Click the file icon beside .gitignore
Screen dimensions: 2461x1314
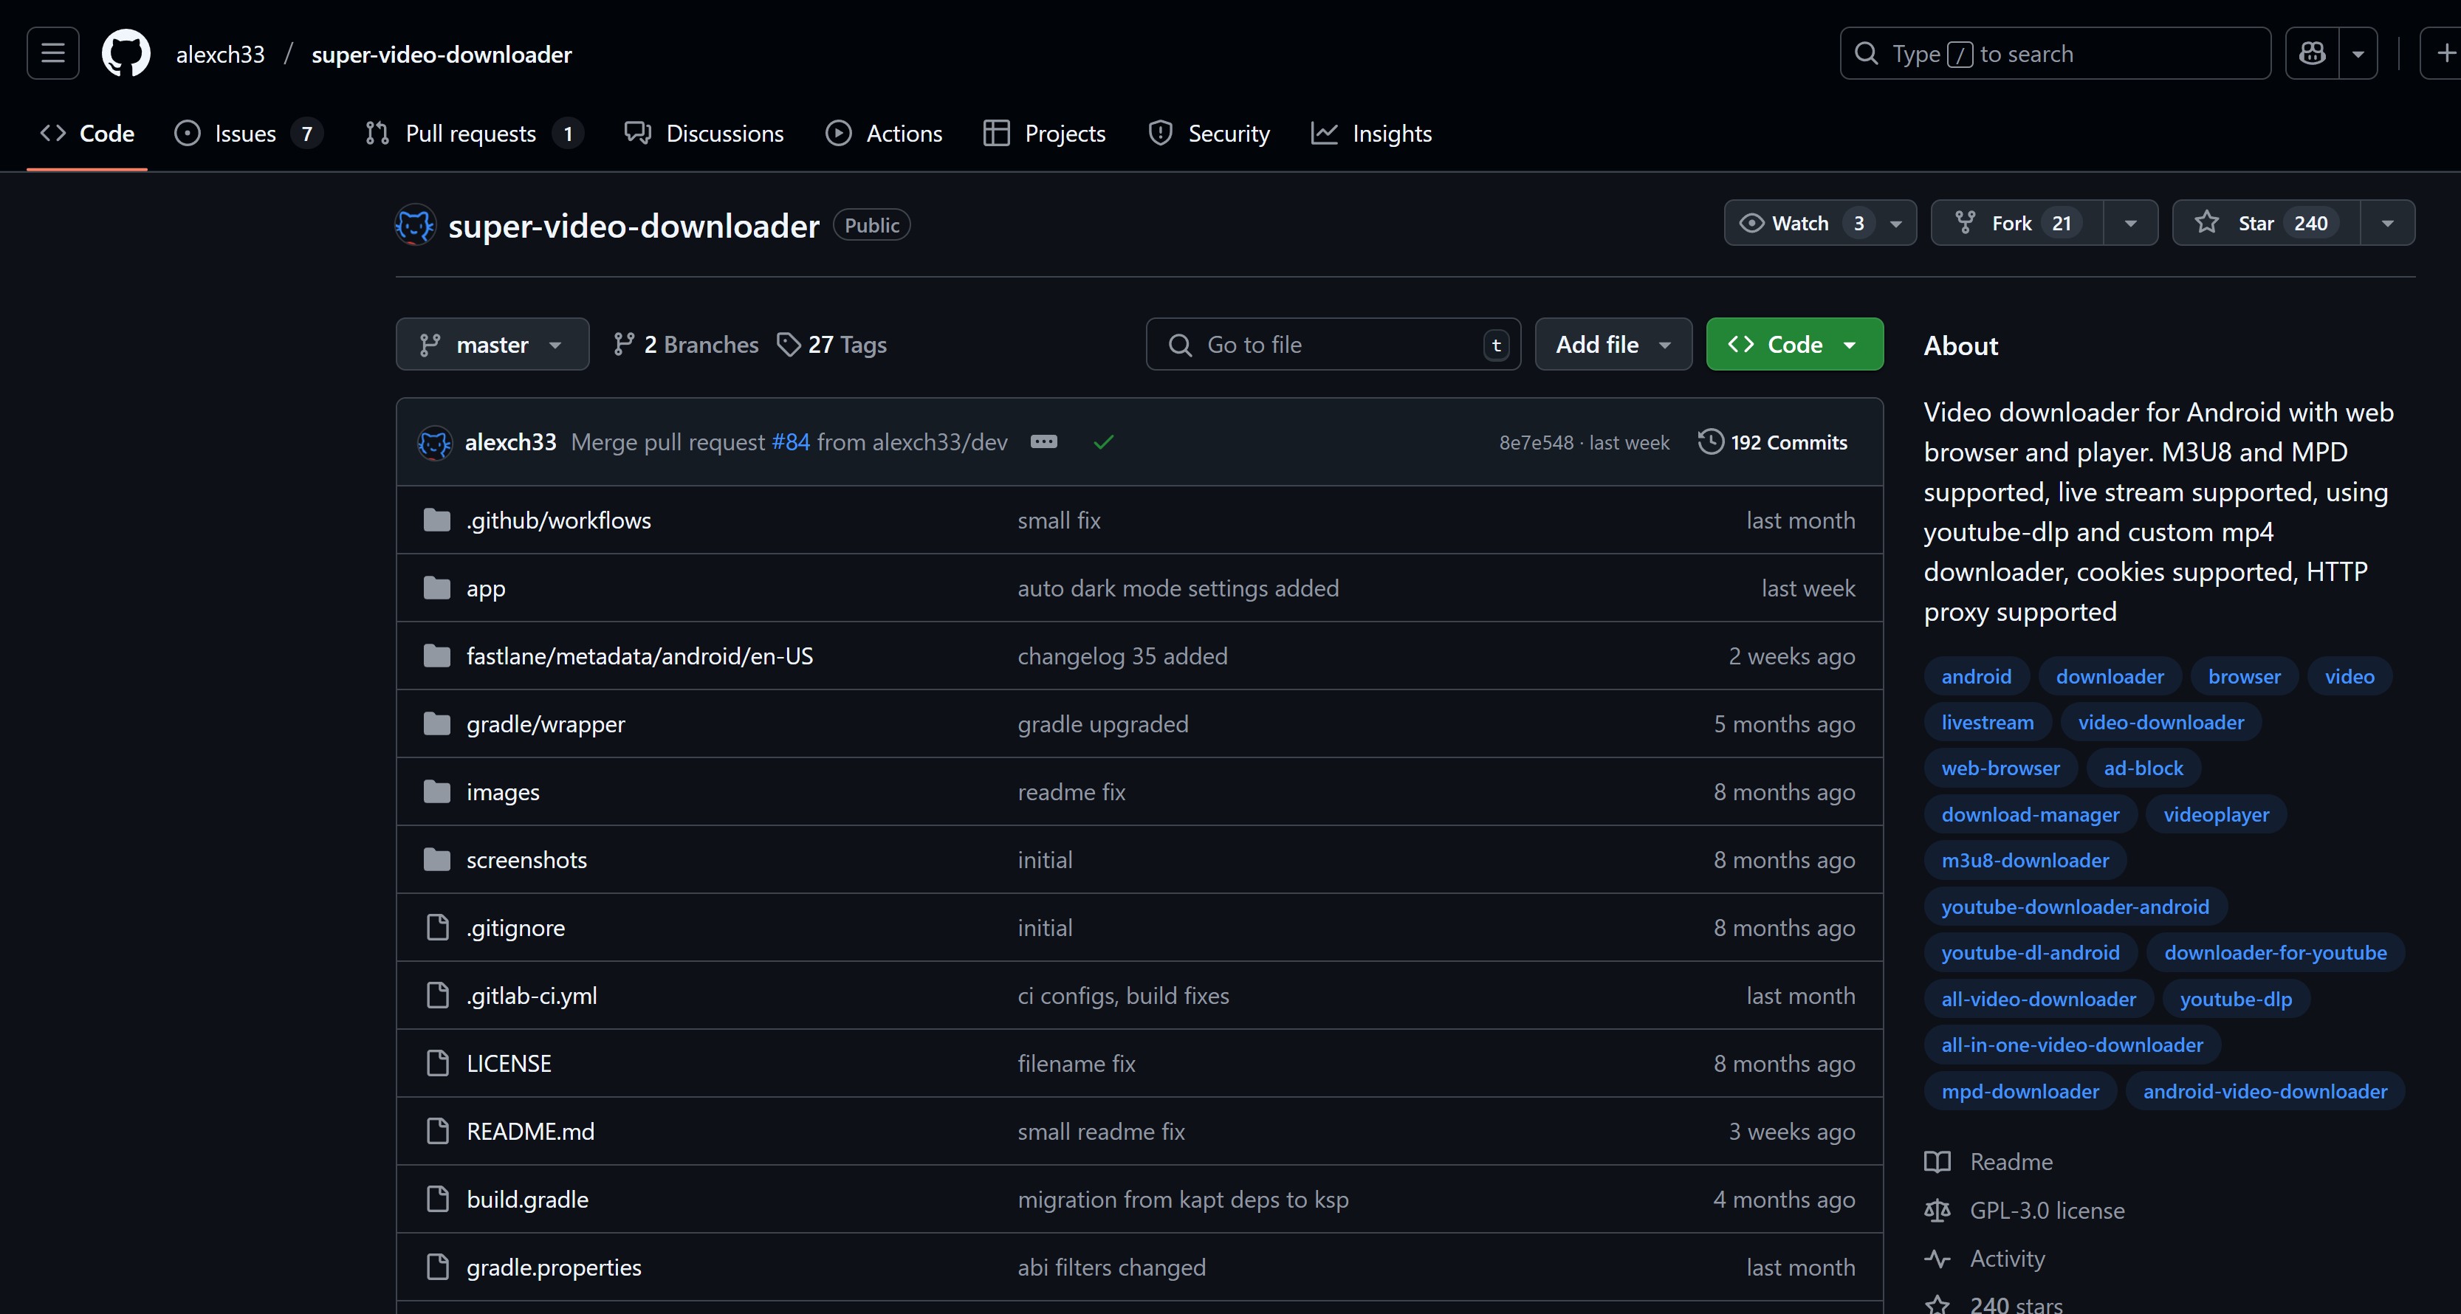(x=436, y=927)
